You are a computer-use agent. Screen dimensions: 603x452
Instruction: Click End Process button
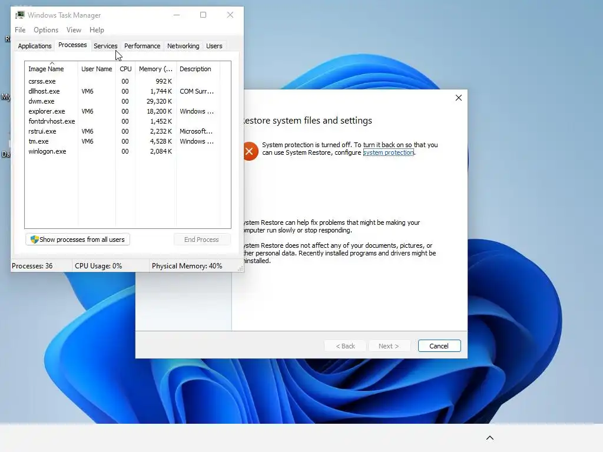tap(201, 240)
